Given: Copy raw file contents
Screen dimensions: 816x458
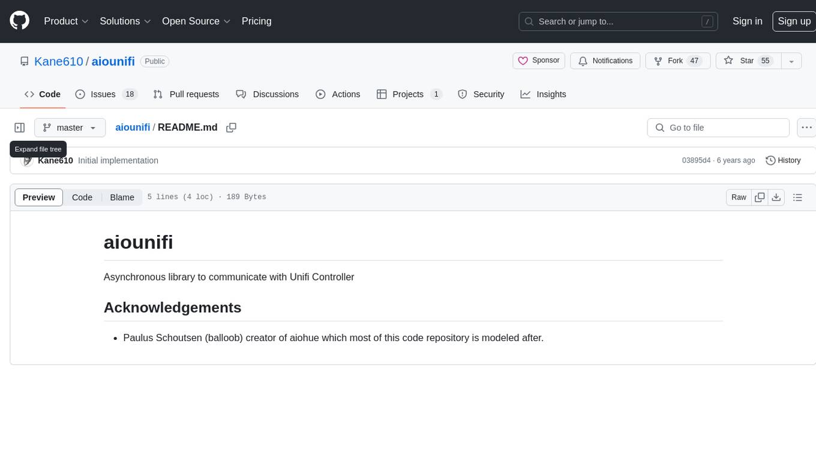Looking at the screenshot, I should click(760, 197).
